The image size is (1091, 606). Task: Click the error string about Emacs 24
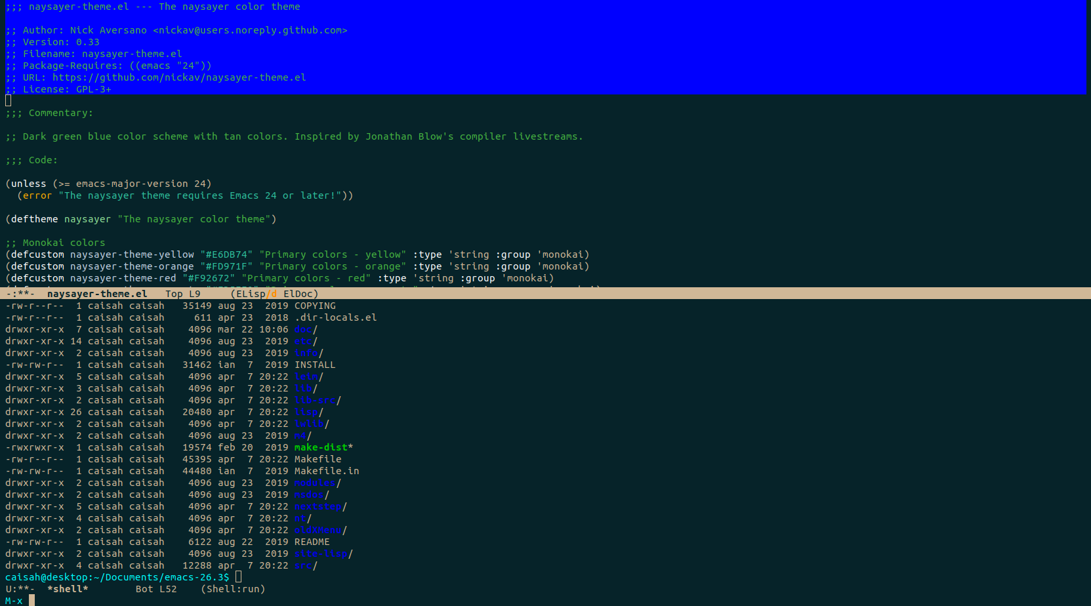(200, 195)
